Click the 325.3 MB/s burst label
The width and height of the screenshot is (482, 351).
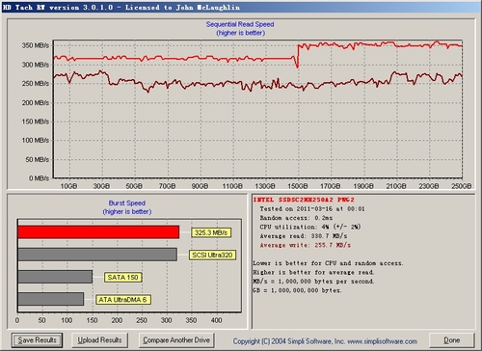211,232
